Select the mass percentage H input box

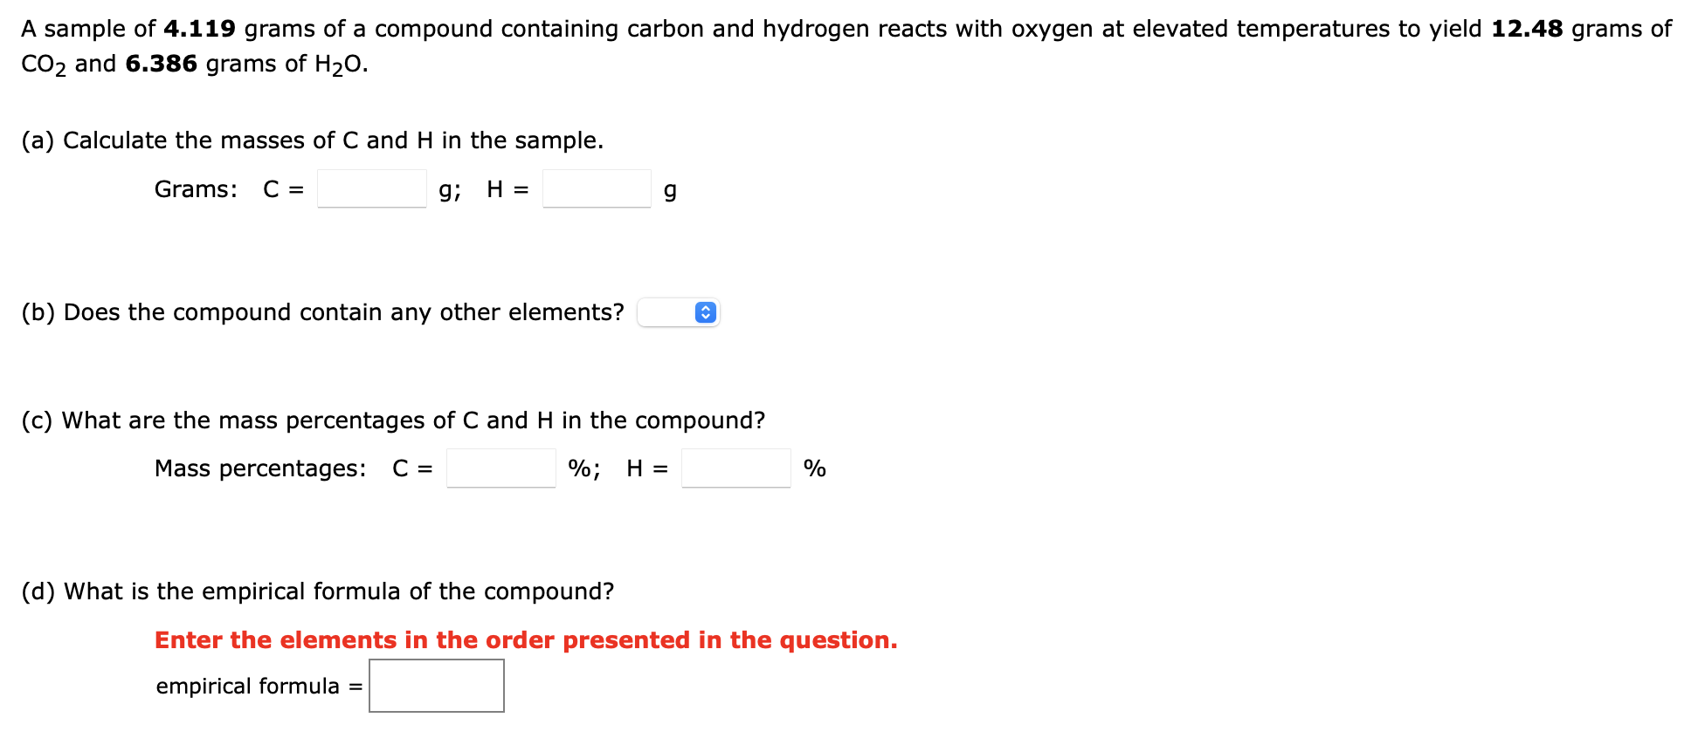[x=735, y=468]
